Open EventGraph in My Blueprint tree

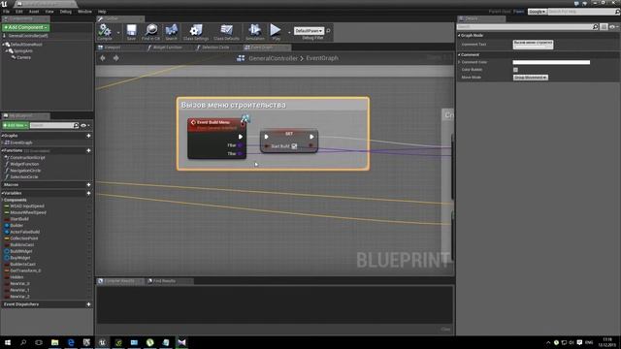click(x=20, y=143)
